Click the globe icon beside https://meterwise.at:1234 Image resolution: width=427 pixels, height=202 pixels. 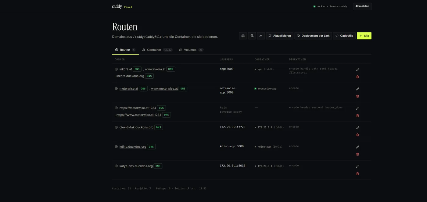pyautogui.click(x=116, y=108)
